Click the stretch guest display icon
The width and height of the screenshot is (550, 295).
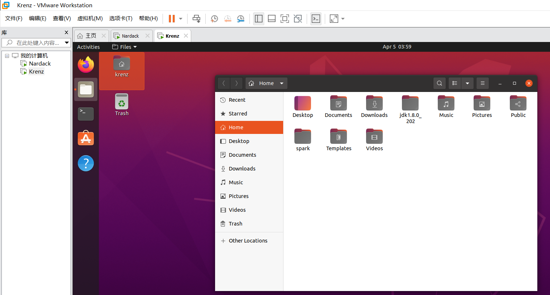(334, 18)
